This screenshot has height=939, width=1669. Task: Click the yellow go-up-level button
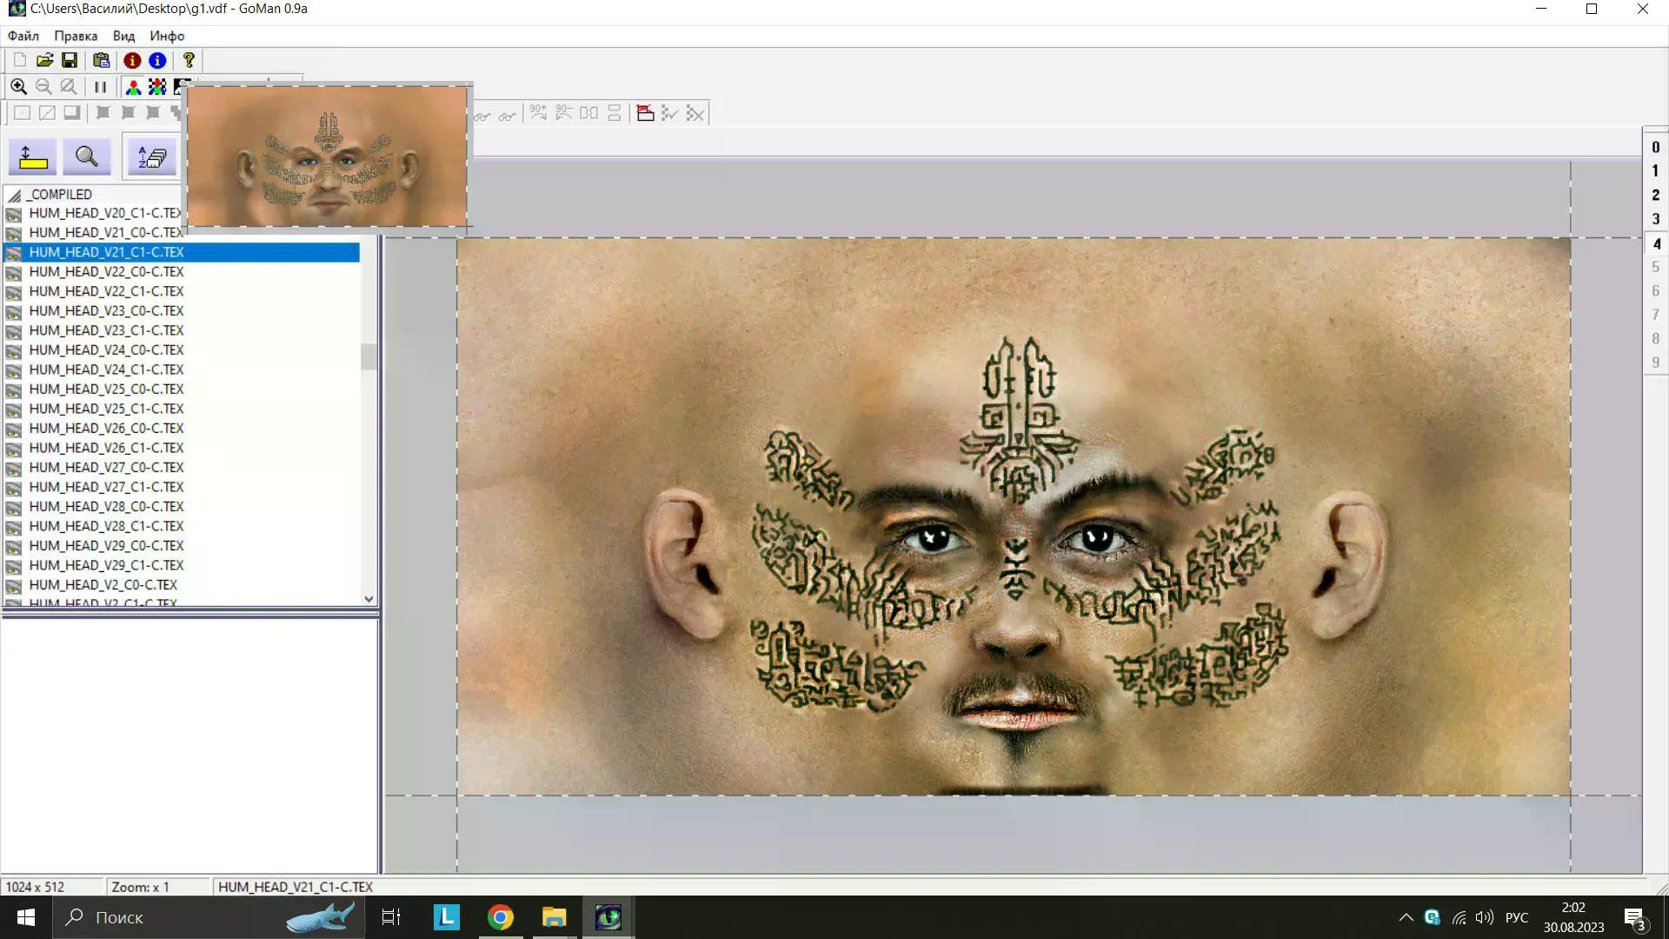point(33,157)
